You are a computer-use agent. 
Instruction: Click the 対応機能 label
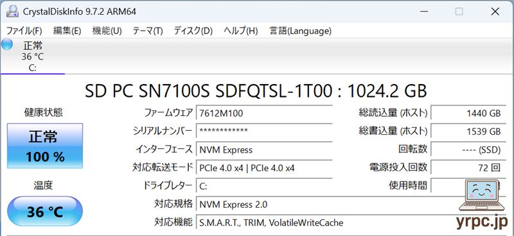click(173, 223)
